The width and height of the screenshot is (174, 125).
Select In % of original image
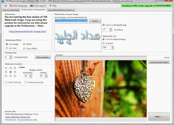pos(104,39)
